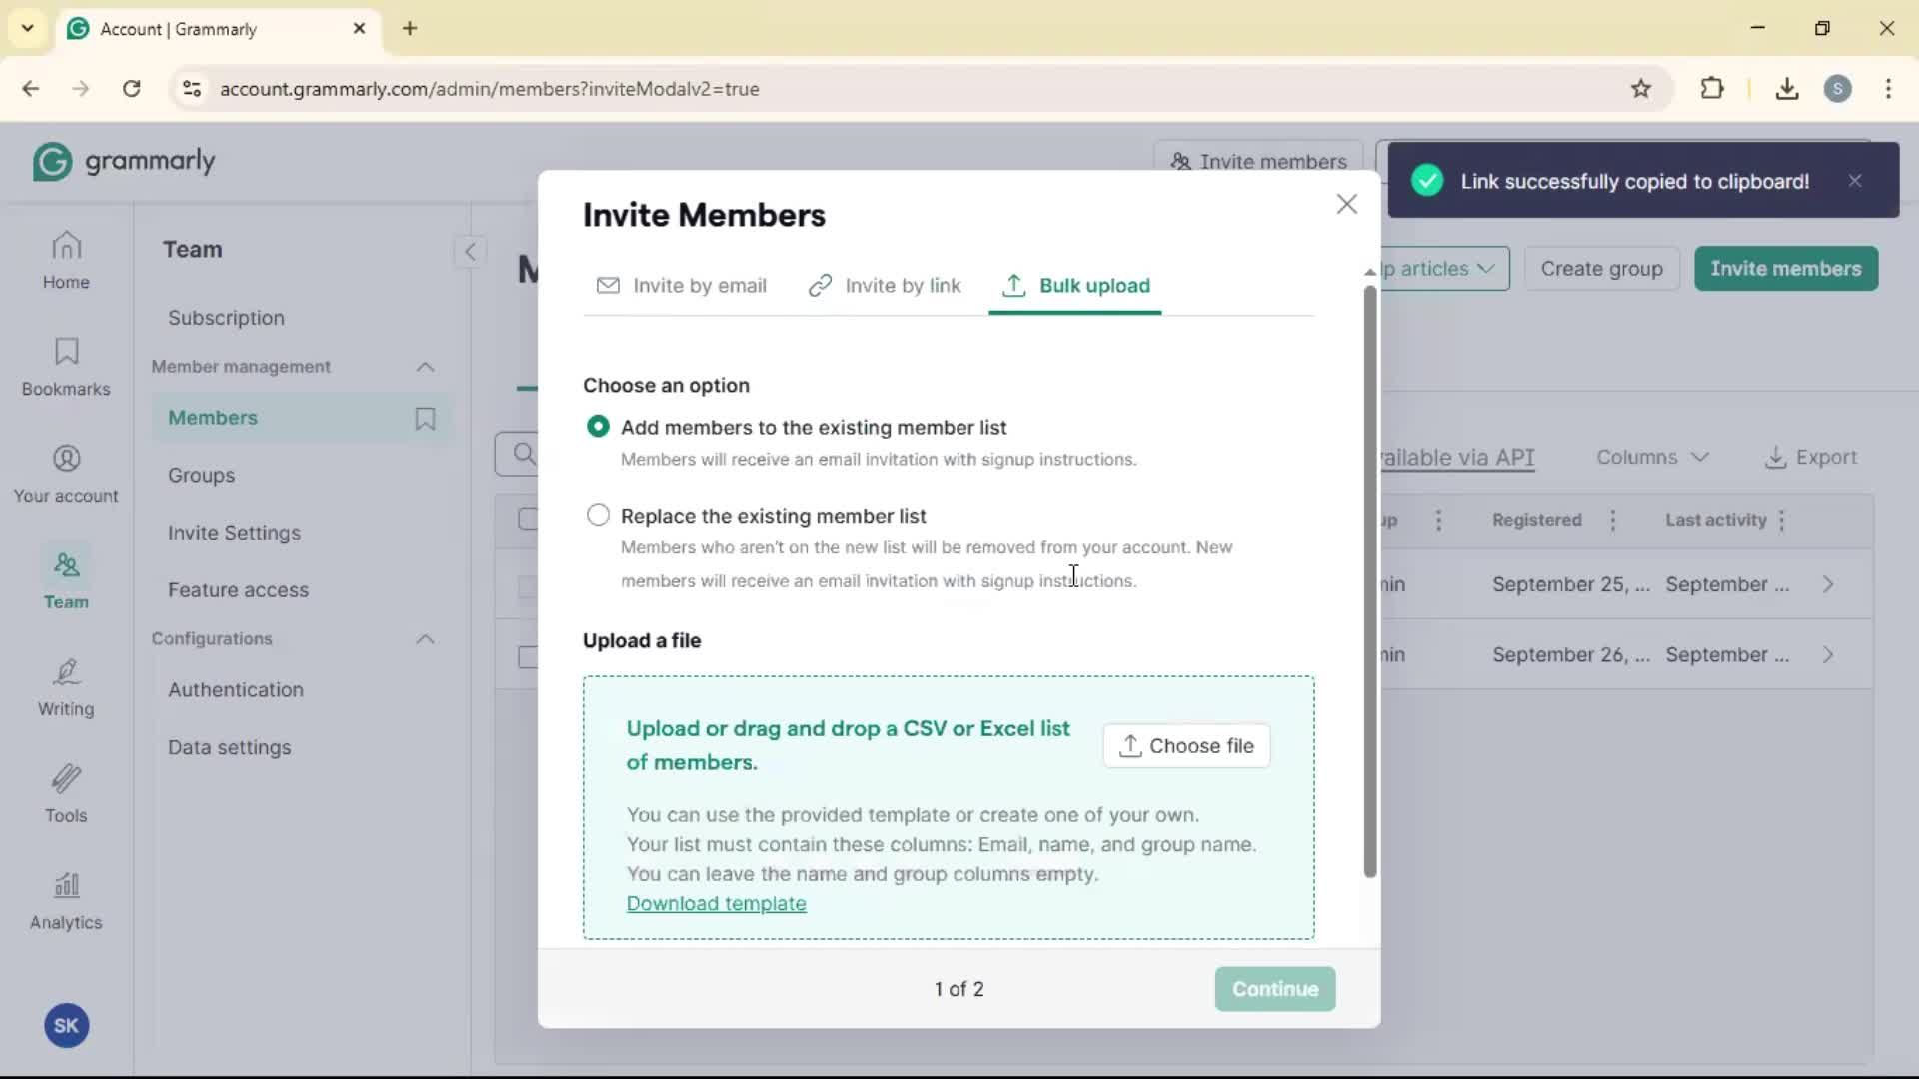Screen dimensions: 1919x1079
Task: Open the Home panel in sidebar
Action: [x=65, y=260]
